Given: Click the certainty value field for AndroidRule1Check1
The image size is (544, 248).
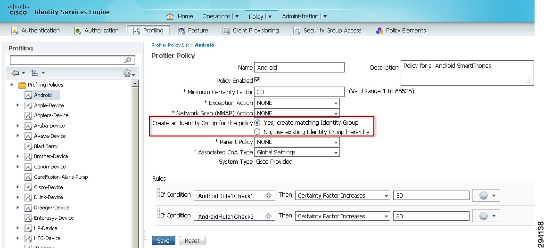Looking at the screenshot, I should tap(431, 196).
